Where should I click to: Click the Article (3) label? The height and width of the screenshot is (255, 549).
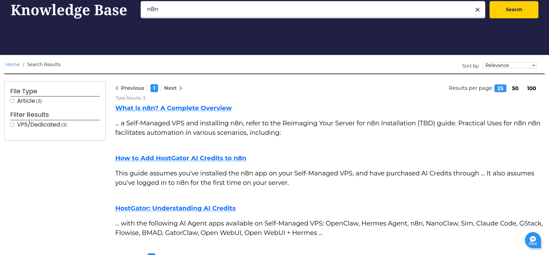tap(29, 101)
